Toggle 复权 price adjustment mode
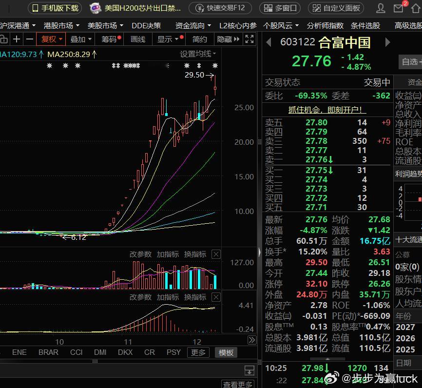The image size is (422, 388). (51, 39)
